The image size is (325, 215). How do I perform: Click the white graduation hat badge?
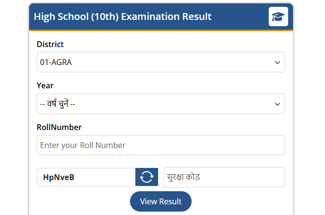[278, 17]
